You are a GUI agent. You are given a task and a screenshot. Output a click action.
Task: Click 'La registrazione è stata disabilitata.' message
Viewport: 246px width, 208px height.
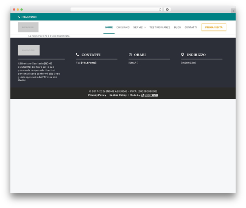click(49, 36)
